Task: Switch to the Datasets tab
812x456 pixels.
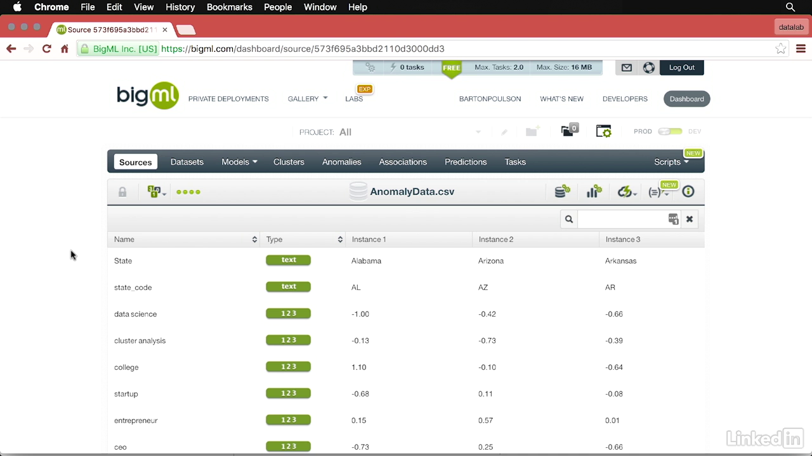Action: coord(187,162)
